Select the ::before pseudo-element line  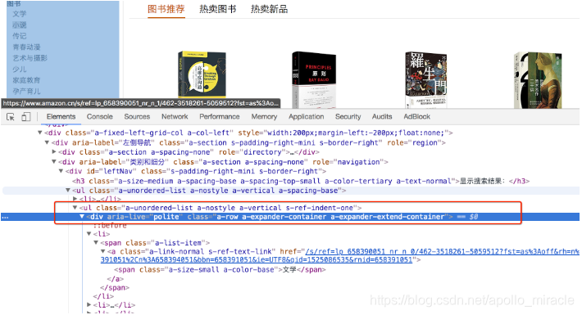tap(110, 225)
